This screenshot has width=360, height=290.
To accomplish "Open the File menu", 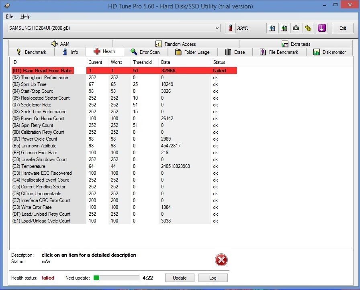I will pos(10,16).
